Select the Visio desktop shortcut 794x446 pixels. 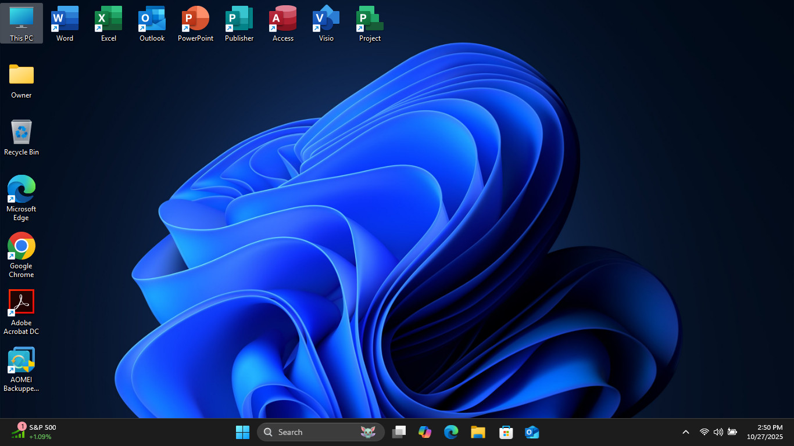click(326, 23)
